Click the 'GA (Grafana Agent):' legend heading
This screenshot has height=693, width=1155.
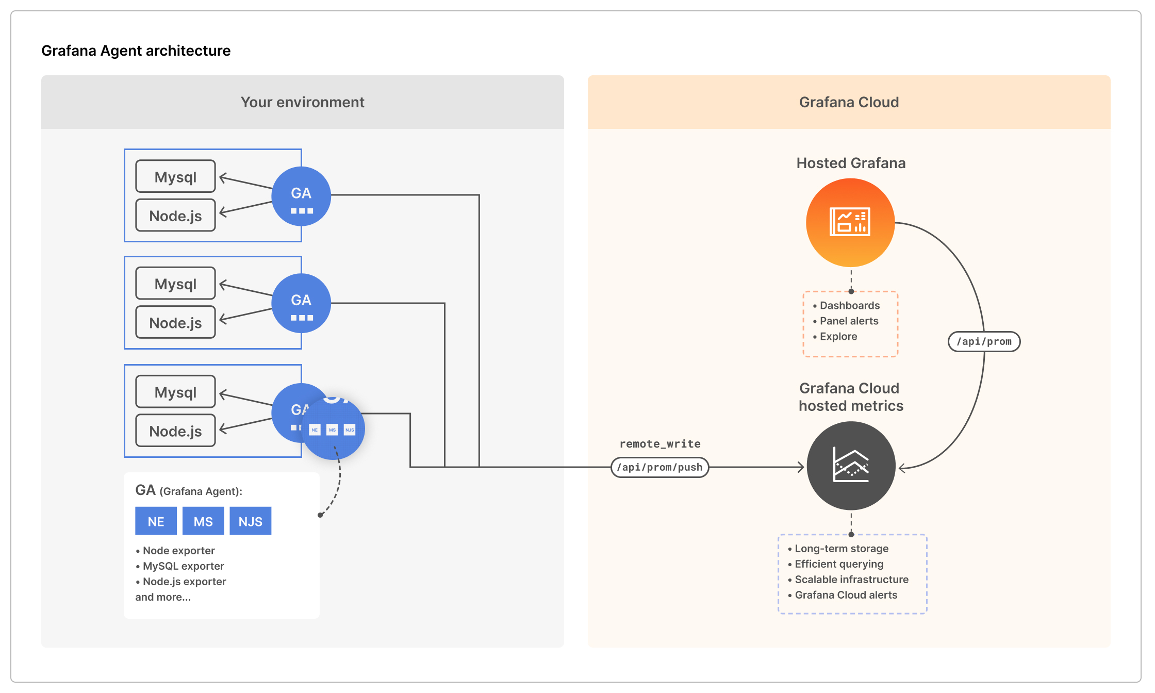[189, 490]
